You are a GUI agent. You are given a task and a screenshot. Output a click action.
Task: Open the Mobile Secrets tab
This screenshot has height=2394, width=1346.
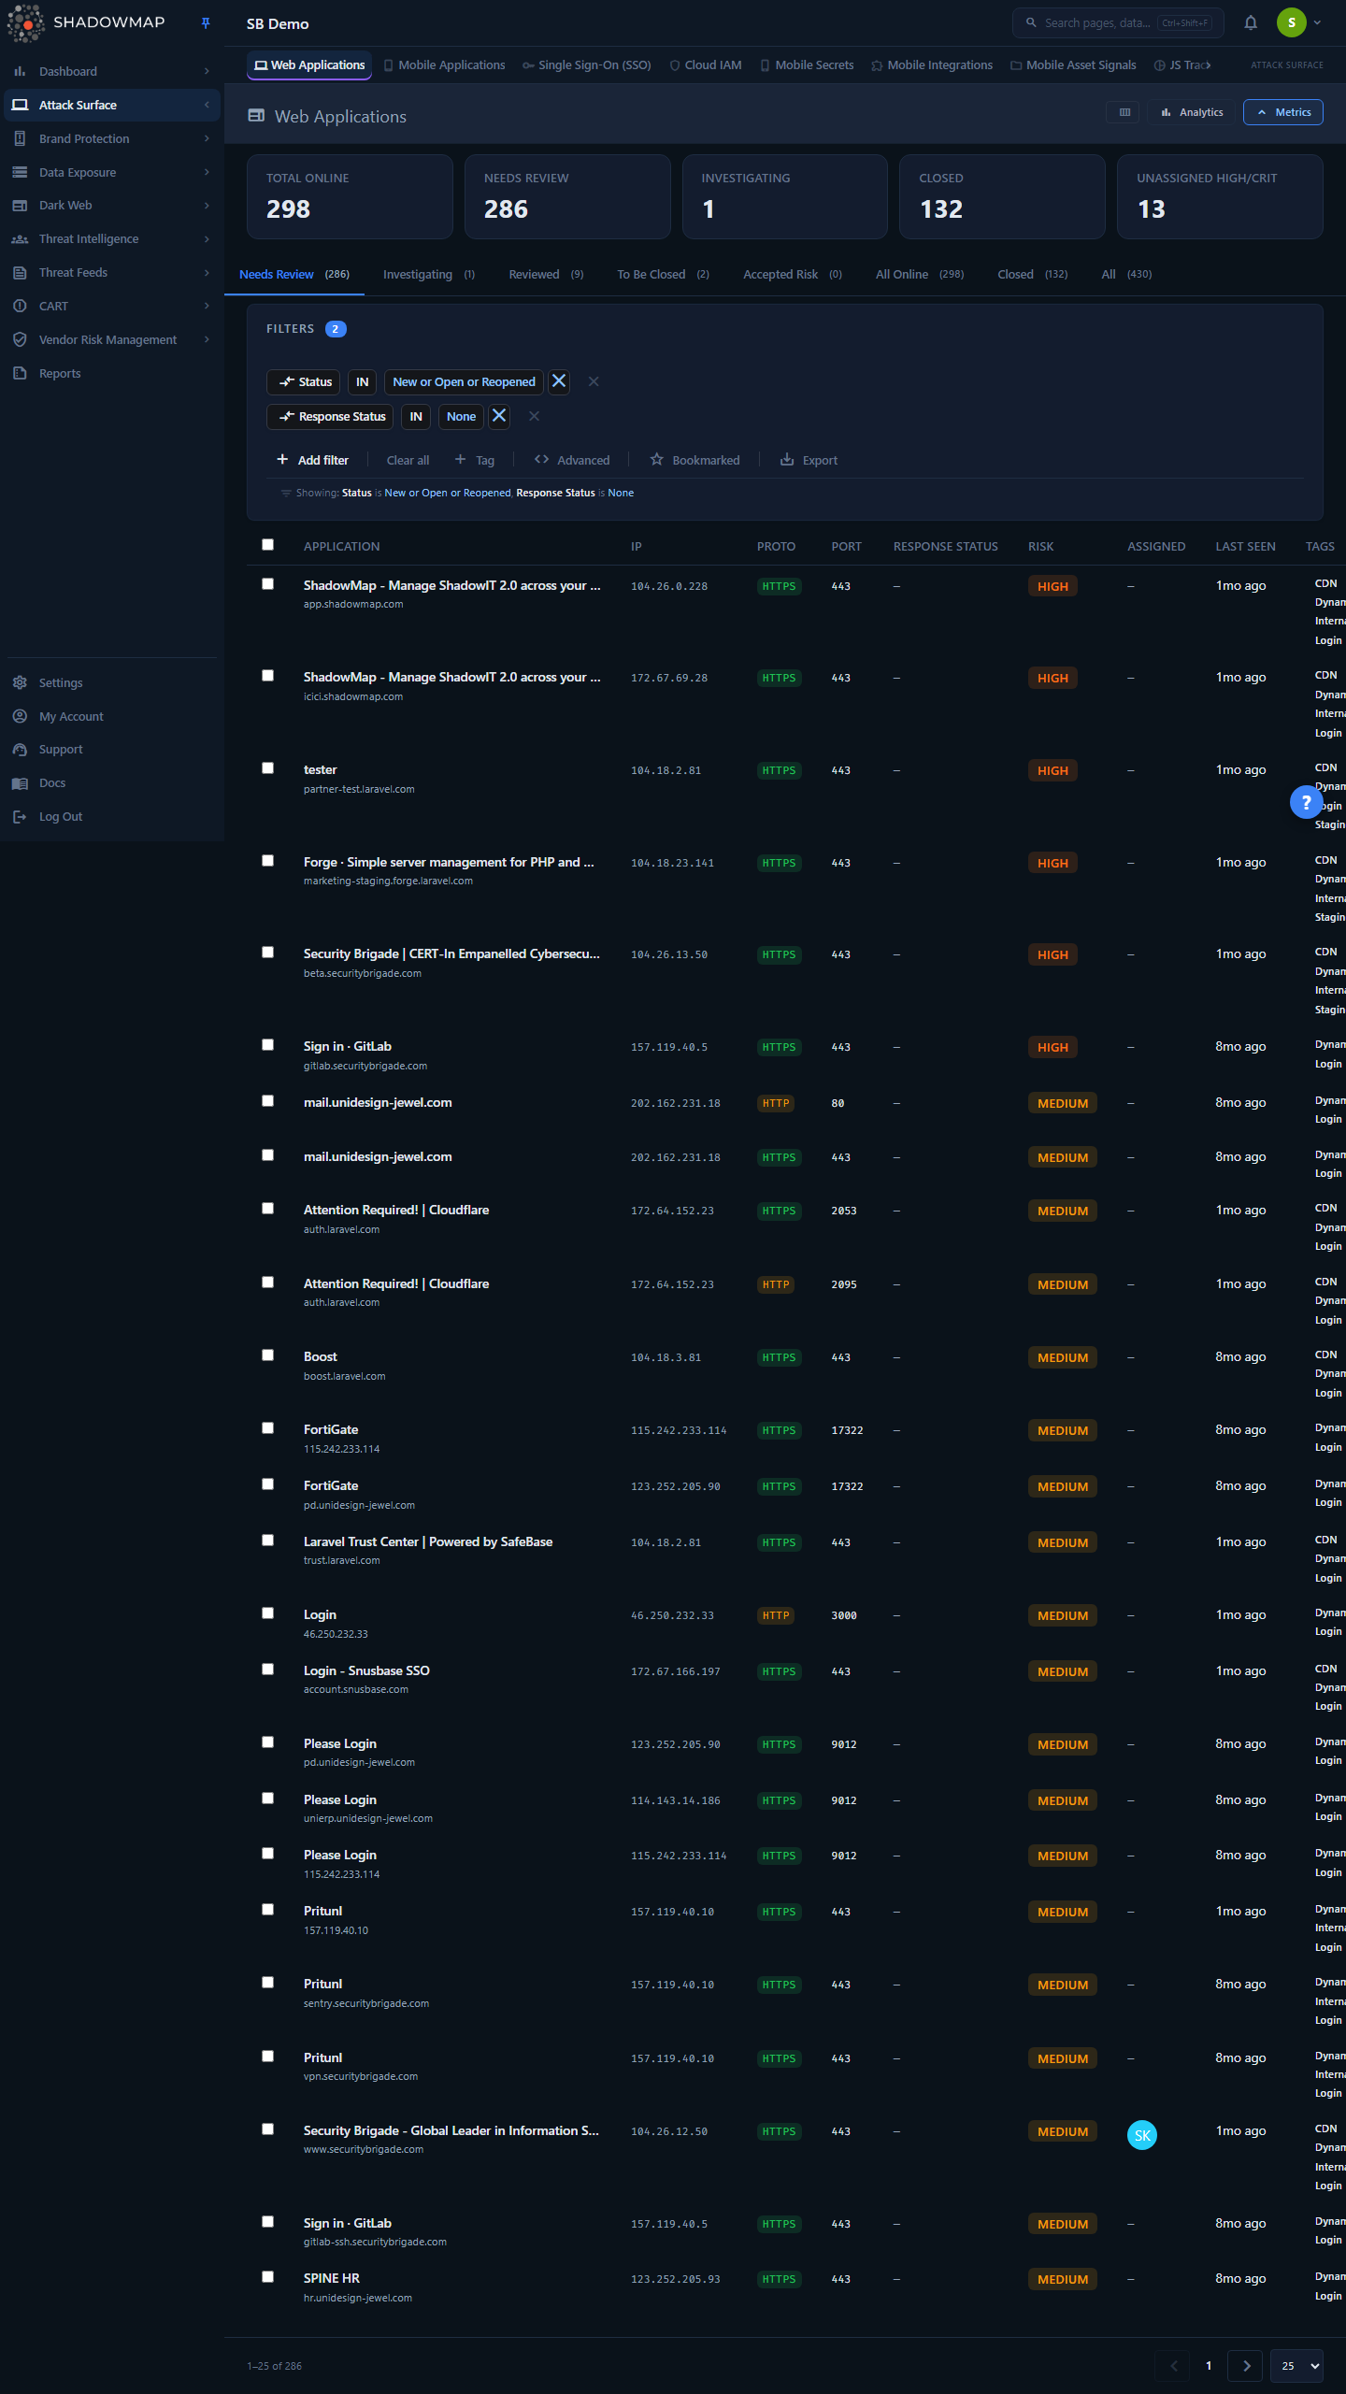[808, 65]
